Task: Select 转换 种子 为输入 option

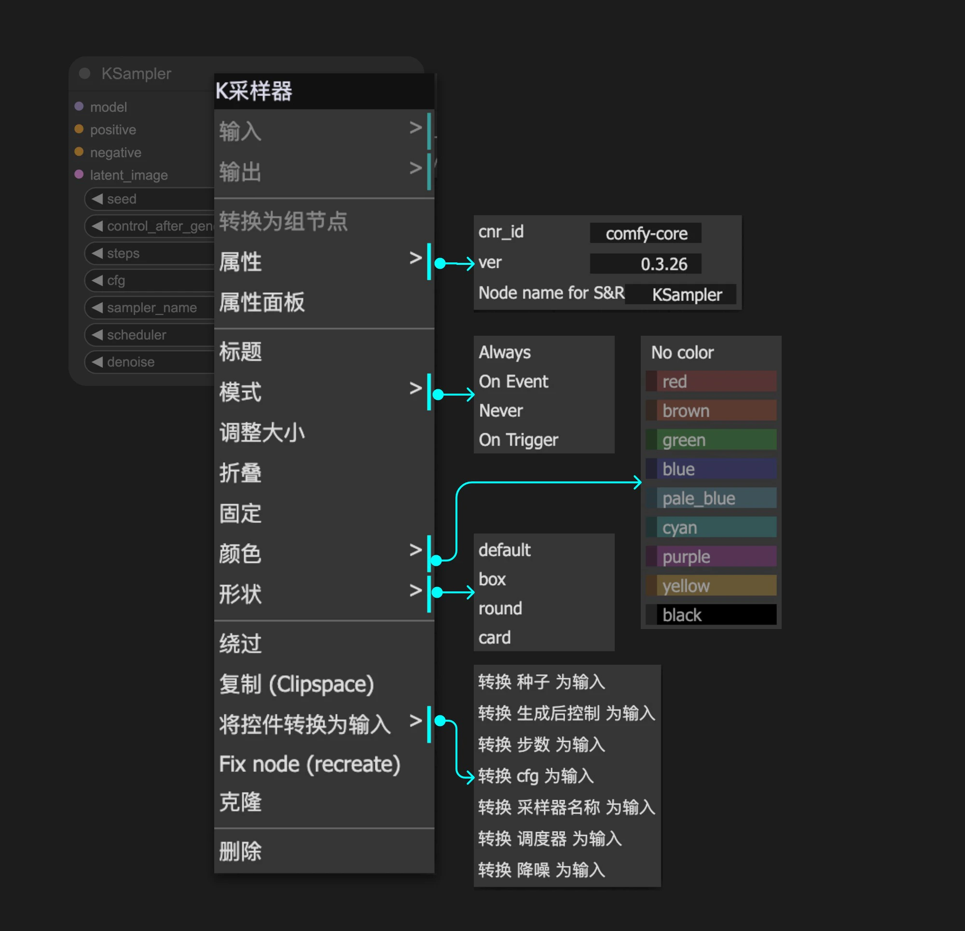Action: pyautogui.click(x=541, y=683)
